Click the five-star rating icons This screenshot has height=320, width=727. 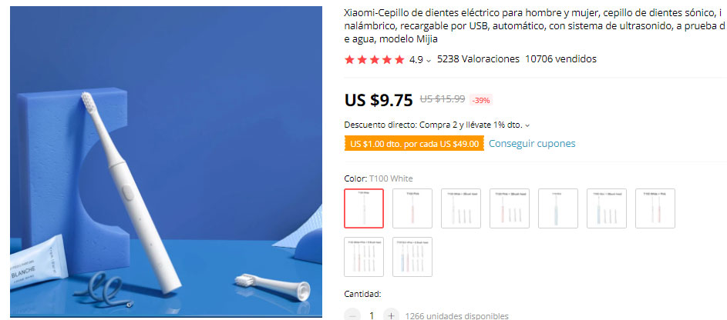[374, 60]
